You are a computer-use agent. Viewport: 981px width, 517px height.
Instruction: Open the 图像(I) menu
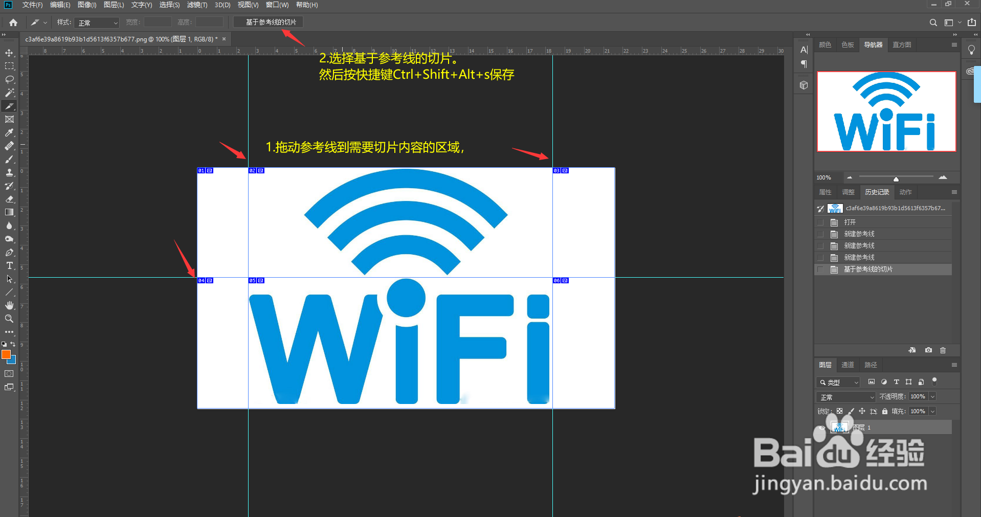87,5
